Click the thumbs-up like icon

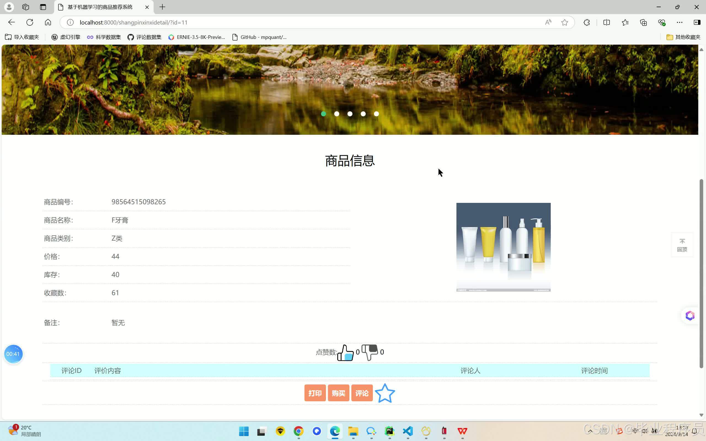tap(345, 353)
